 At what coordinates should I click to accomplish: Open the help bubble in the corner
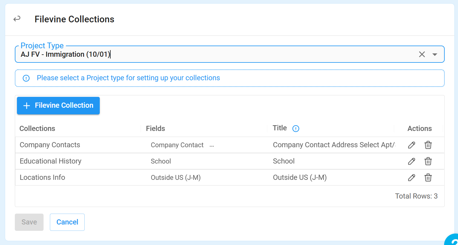pyautogui.click(x=452, y=240)
